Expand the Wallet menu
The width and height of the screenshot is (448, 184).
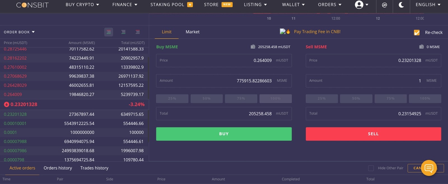click(x=293, y=5)
